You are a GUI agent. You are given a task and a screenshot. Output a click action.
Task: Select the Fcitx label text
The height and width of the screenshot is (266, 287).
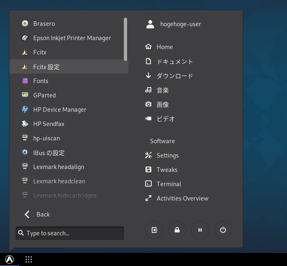(40, 52)
